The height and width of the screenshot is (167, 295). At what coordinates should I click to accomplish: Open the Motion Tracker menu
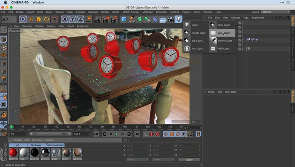pyautogui.click(x=131, y=12)
